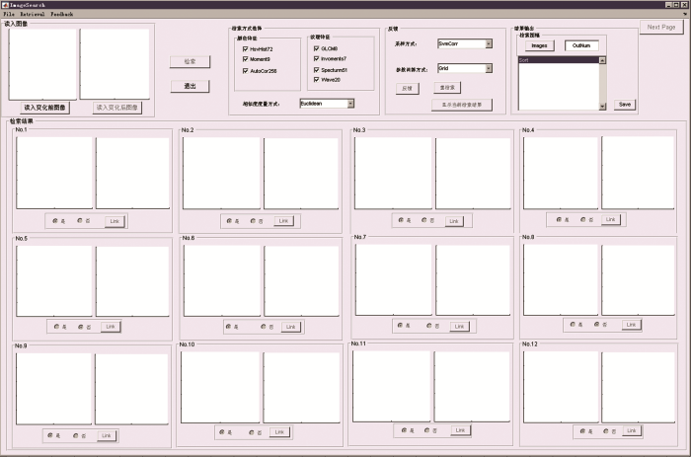Click the Link button in No.11

click(460, 430)
